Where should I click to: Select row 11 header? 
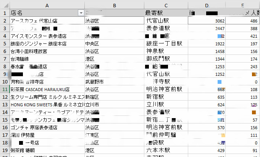click(5, 89)
